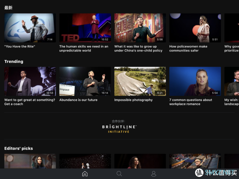Play the "Get a coach" talk thumbnail
The image size is (239, 179).
(x=30, y=81)
